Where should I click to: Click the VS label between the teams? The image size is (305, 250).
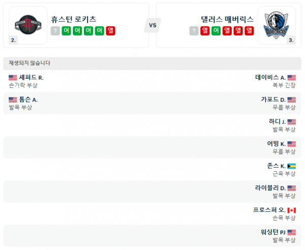(x=152, y=25)
